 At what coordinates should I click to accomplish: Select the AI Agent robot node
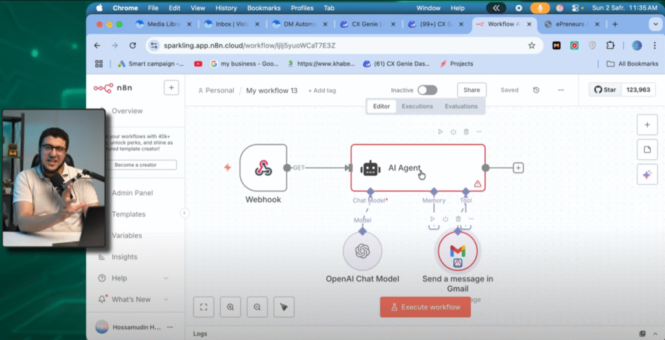click(x=418, y=168)
